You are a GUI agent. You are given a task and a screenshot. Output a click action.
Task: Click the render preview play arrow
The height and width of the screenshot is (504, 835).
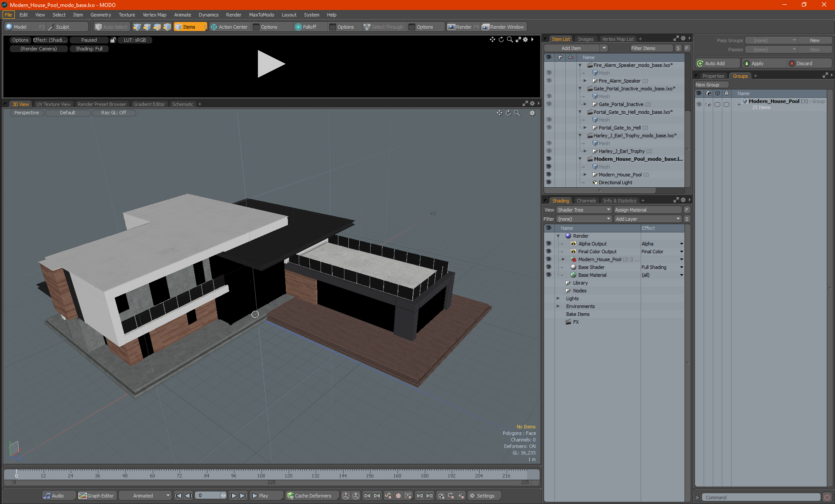[x=271, y=64]
